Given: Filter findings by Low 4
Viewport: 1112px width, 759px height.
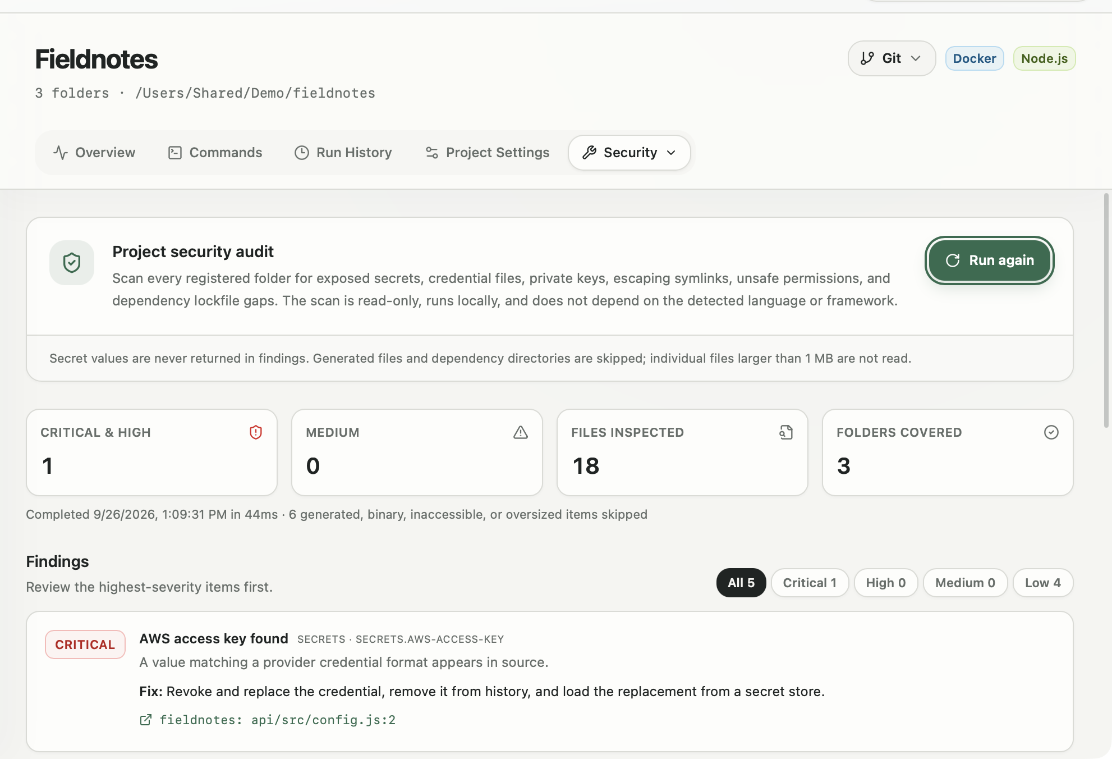Looking at the screenshot, I should pyautogui.click(x=1043, y=583).
